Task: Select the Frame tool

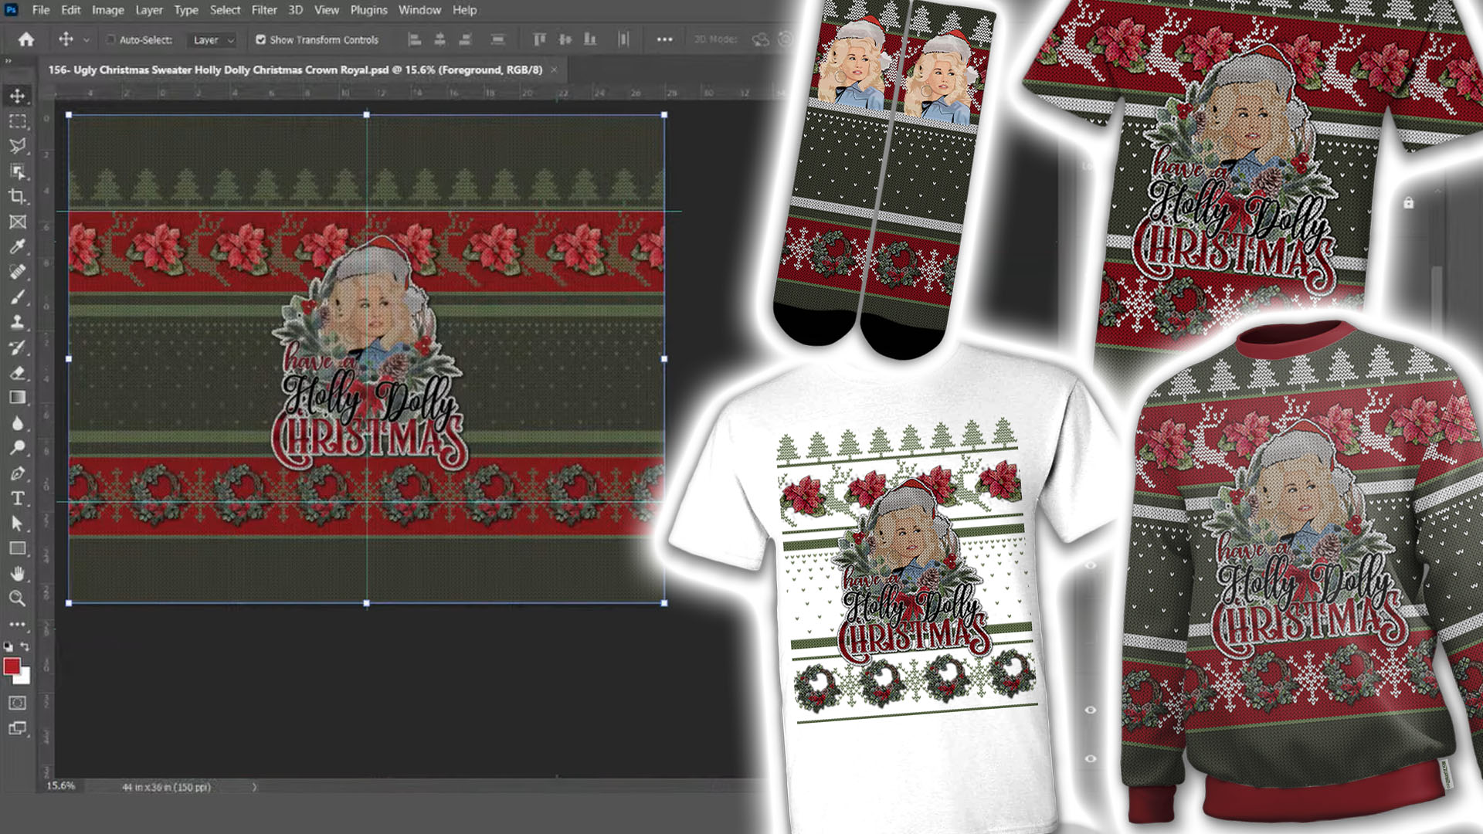Action: [18, 222]
